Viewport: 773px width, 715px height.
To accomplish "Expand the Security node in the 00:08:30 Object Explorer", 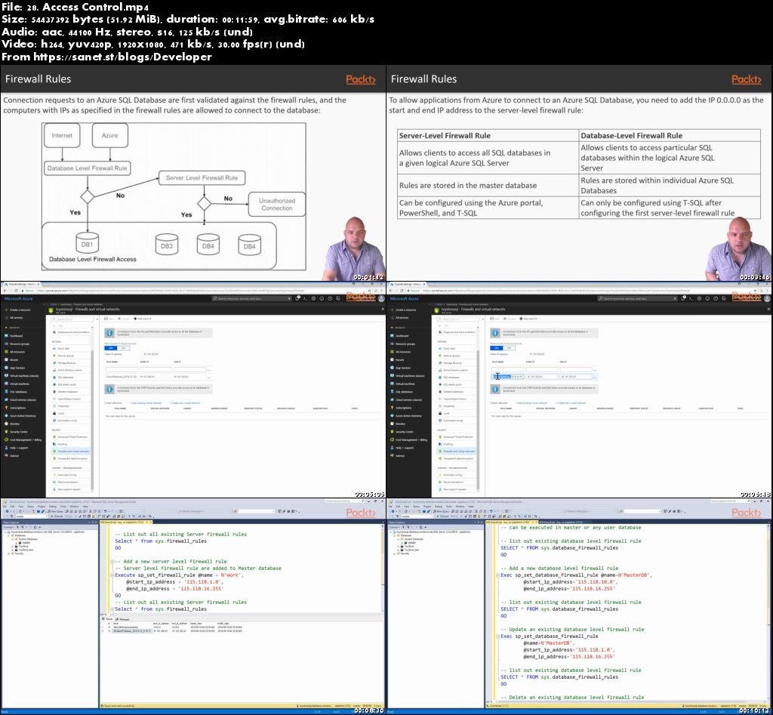I will (x=9, y=553).
